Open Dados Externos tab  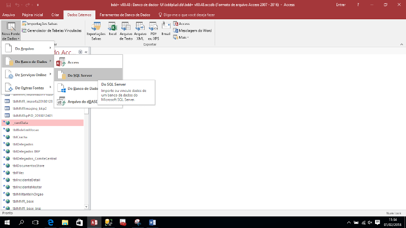[79, 15]
